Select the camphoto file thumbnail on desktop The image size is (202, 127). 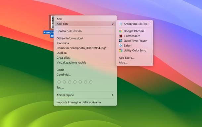coord(52,22)
